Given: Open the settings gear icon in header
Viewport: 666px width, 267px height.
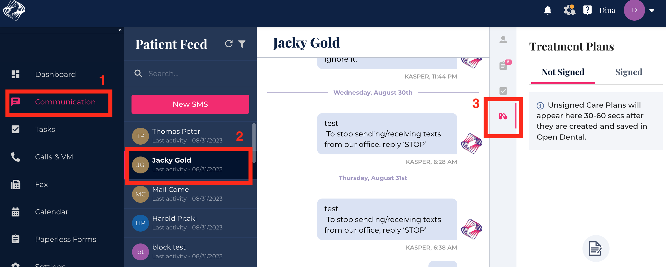Looking at the screenshot, I should 569,10.
